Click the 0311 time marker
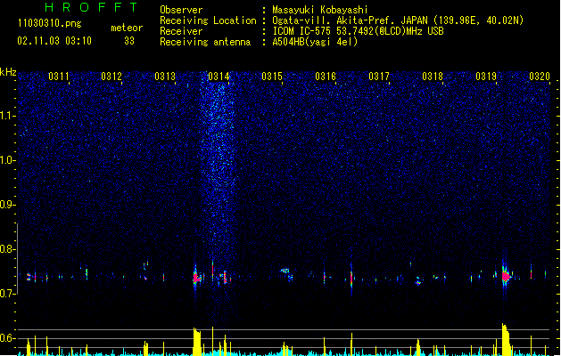This screenshot has width=561, height=356. click(x=58, y=77)
